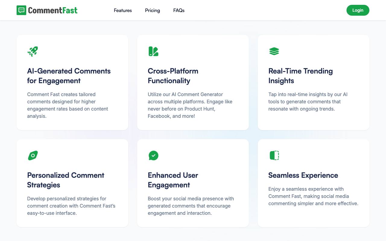This screenshot has width=386, height=241.
Task: Click the CommentFast brand name text
Action: click(x=53, y=10)
